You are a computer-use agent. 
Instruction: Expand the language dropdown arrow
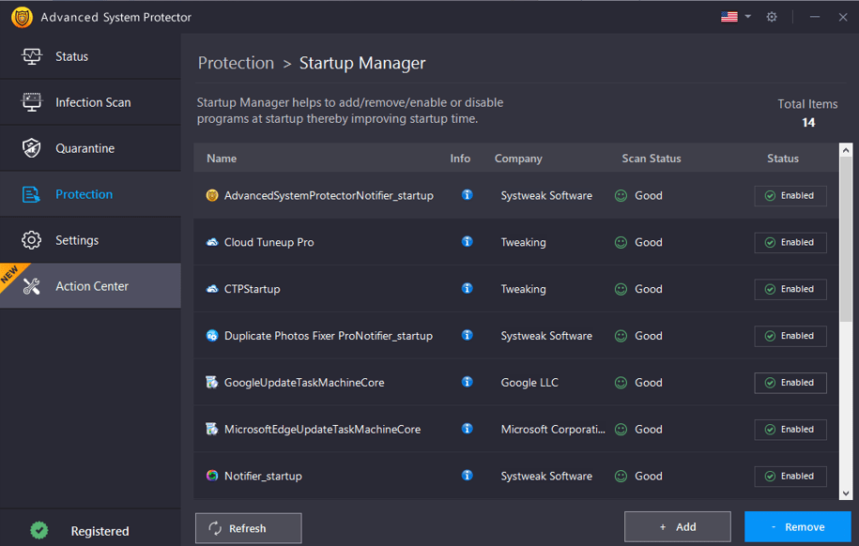[x=748, y=17]
